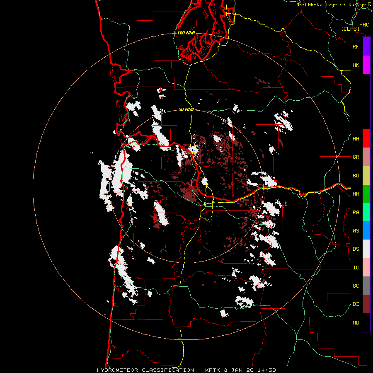Click the GC legend label

[x=356, y=286]
